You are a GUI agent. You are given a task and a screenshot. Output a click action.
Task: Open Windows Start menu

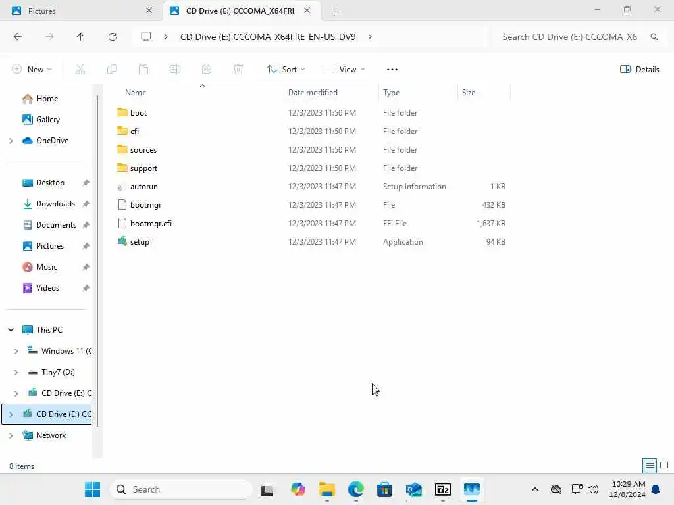(x=92, y=489)
